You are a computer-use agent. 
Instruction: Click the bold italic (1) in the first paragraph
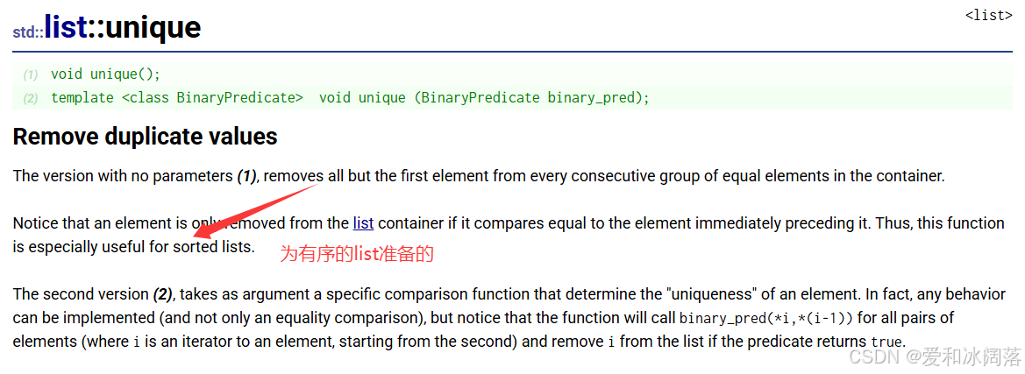[x=246, y=177]
